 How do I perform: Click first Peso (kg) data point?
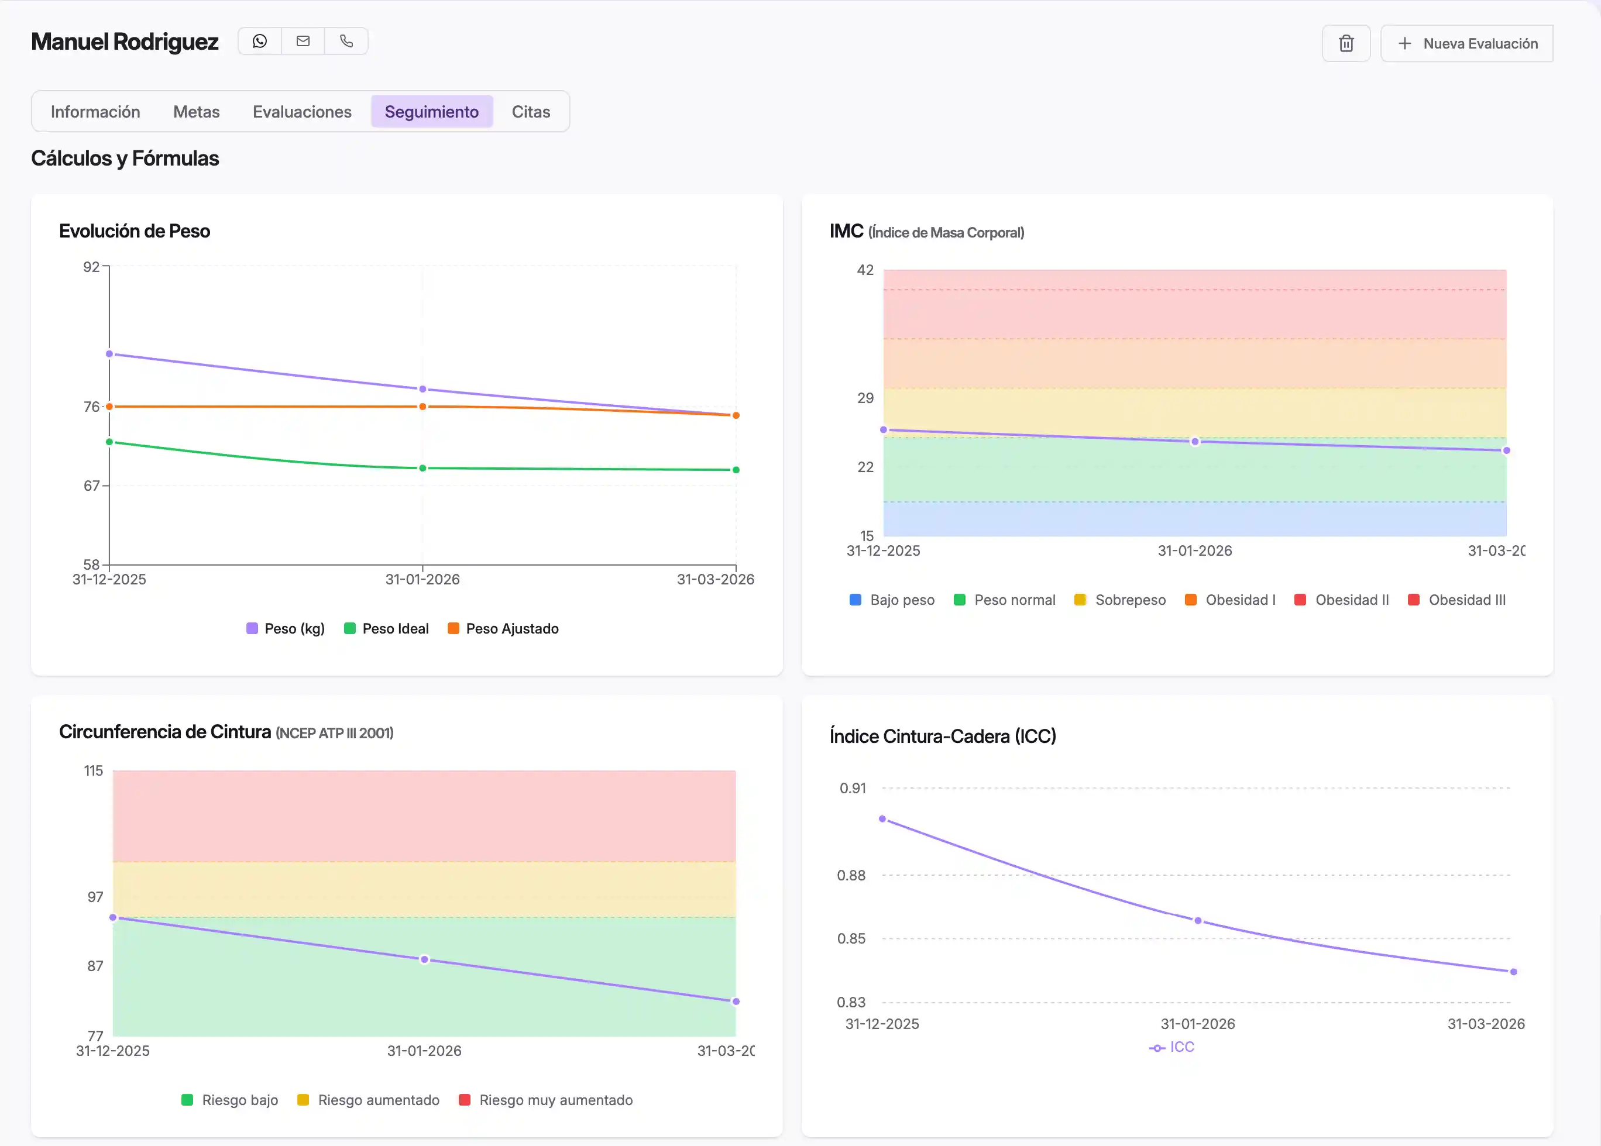[109, 353]
